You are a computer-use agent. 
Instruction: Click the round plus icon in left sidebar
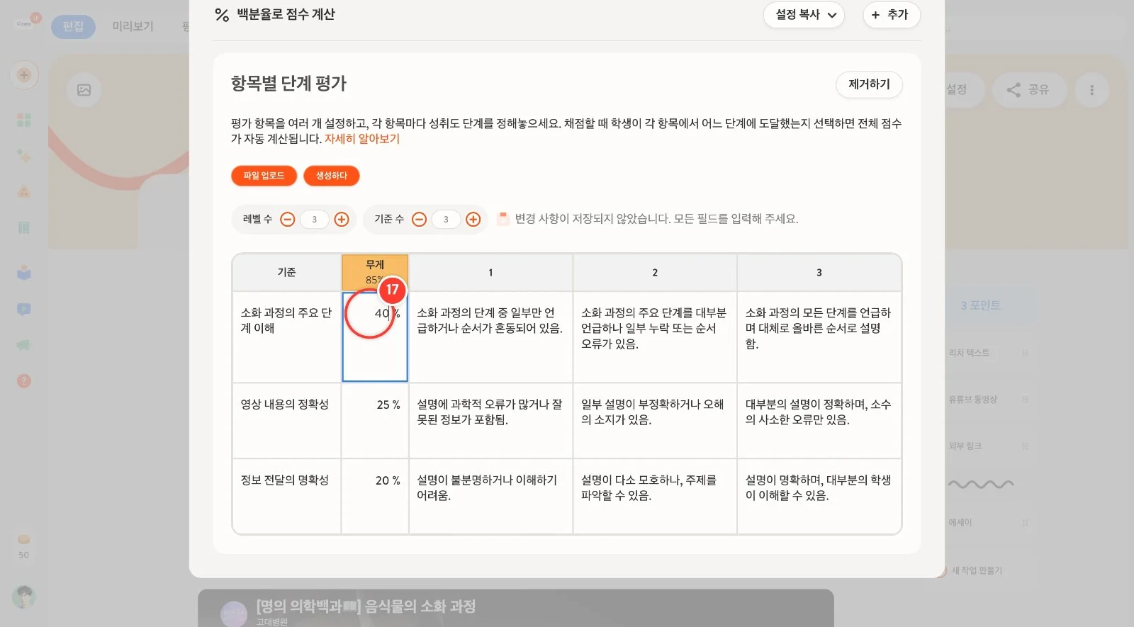(x=24, y=75)
